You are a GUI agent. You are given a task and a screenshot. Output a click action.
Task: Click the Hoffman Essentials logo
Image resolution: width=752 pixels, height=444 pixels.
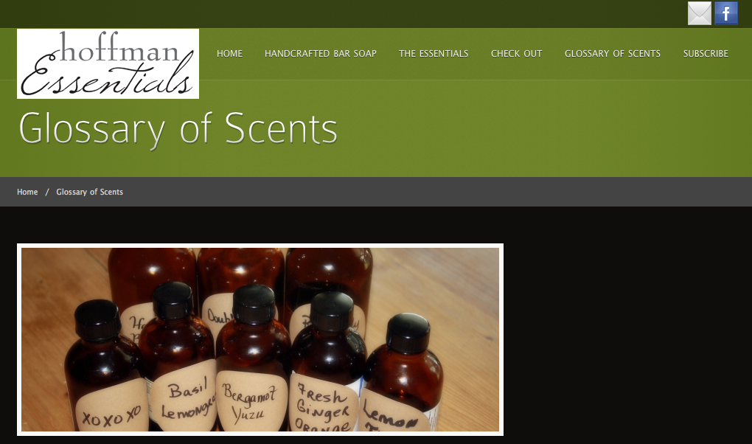point(108,64)
